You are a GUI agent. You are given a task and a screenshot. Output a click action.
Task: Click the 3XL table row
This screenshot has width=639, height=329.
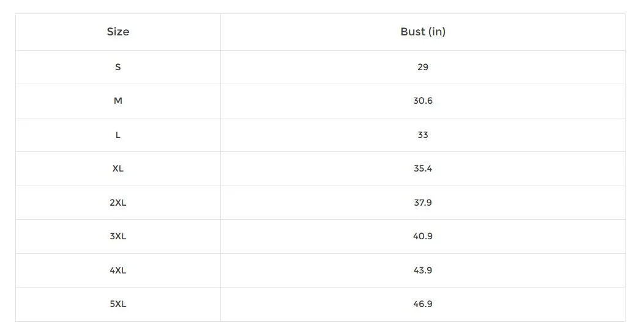pyautogui.click(x=320, y=237)
